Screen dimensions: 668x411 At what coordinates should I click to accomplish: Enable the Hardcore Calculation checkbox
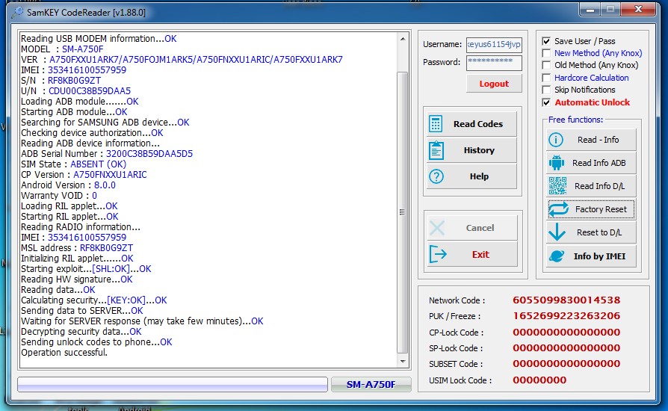click(x=546, y=78)
